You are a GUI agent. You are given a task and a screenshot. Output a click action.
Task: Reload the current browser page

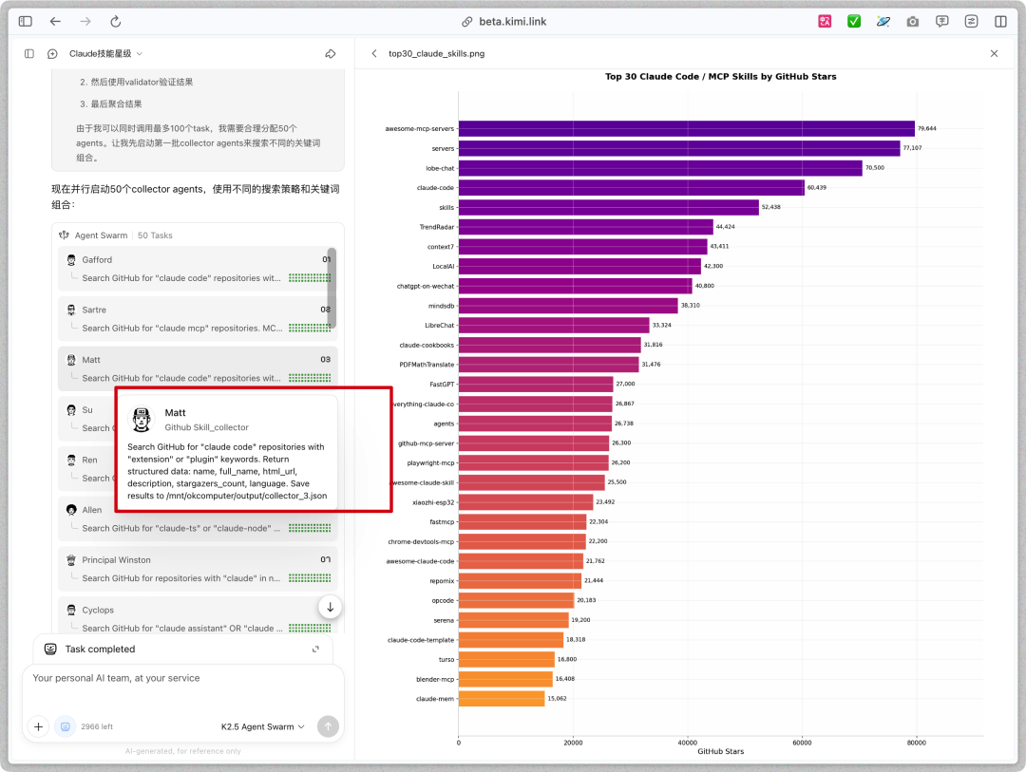(x=116, y=21)
